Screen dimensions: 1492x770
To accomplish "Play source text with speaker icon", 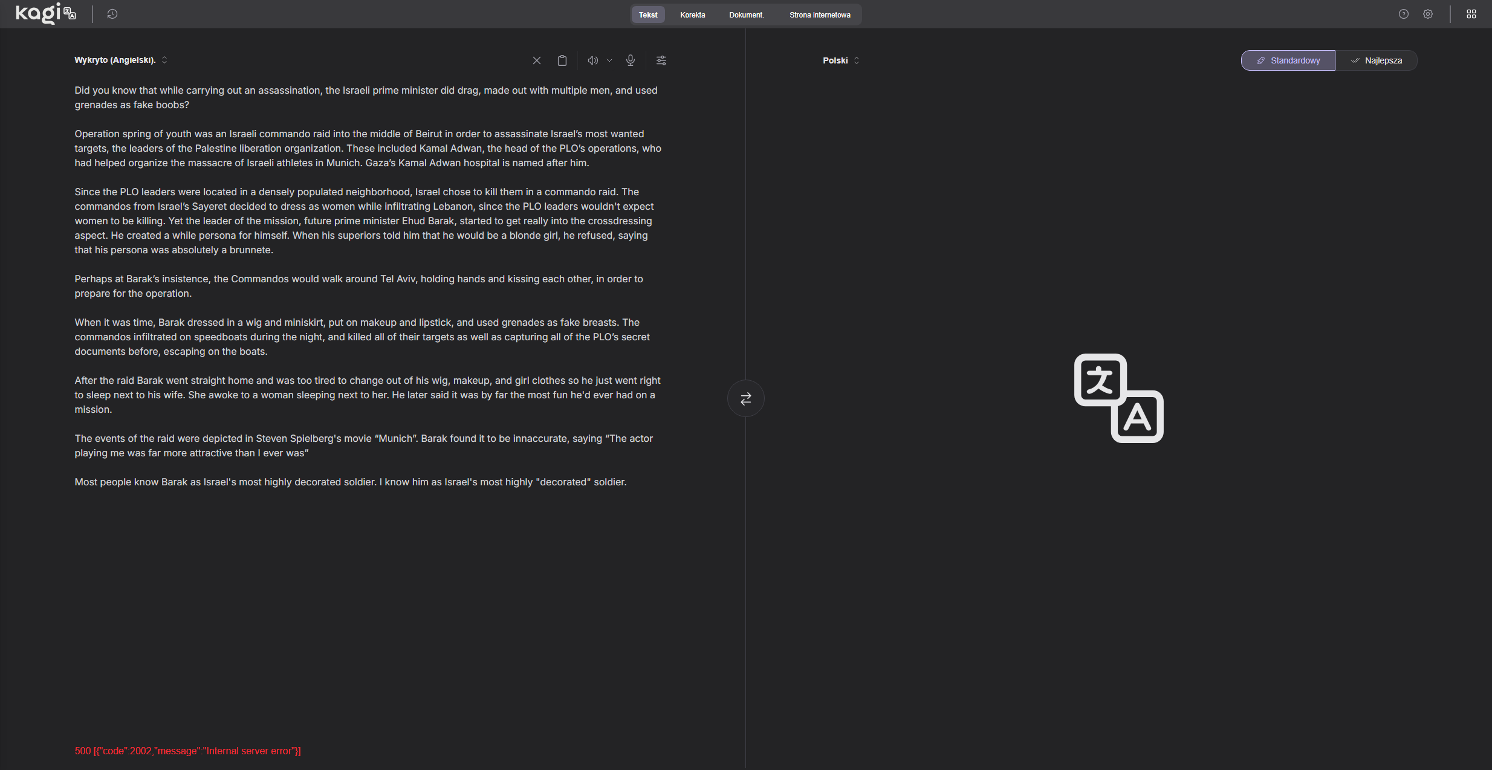I will 592,60.
